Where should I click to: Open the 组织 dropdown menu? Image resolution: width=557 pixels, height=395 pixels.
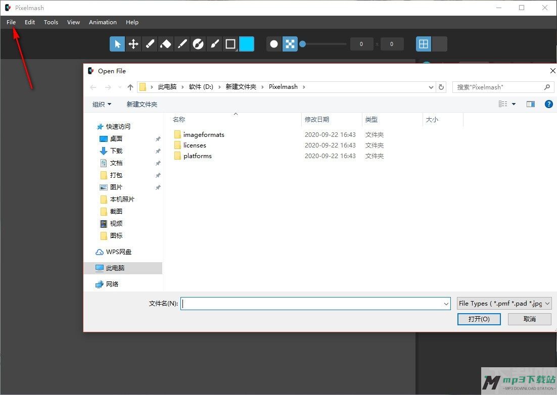[102, 105]
